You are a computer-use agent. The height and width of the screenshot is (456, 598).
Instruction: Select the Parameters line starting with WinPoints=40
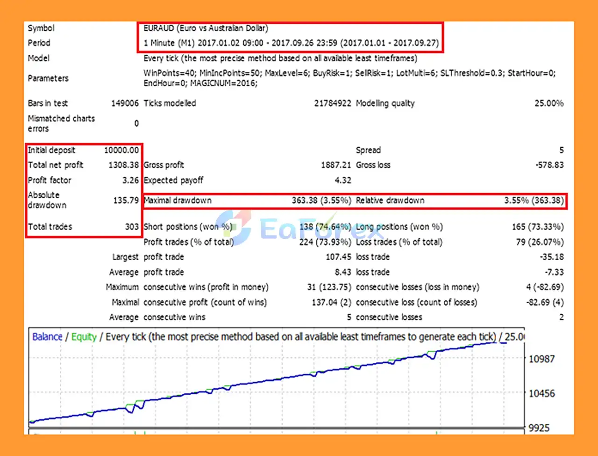[349, 73]
